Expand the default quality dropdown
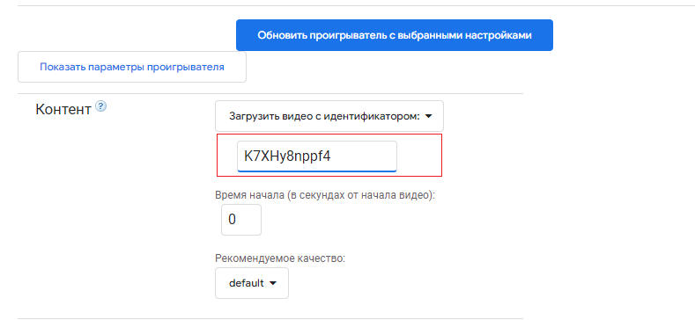This screenshot has width=695, height=320. (252, 283)
